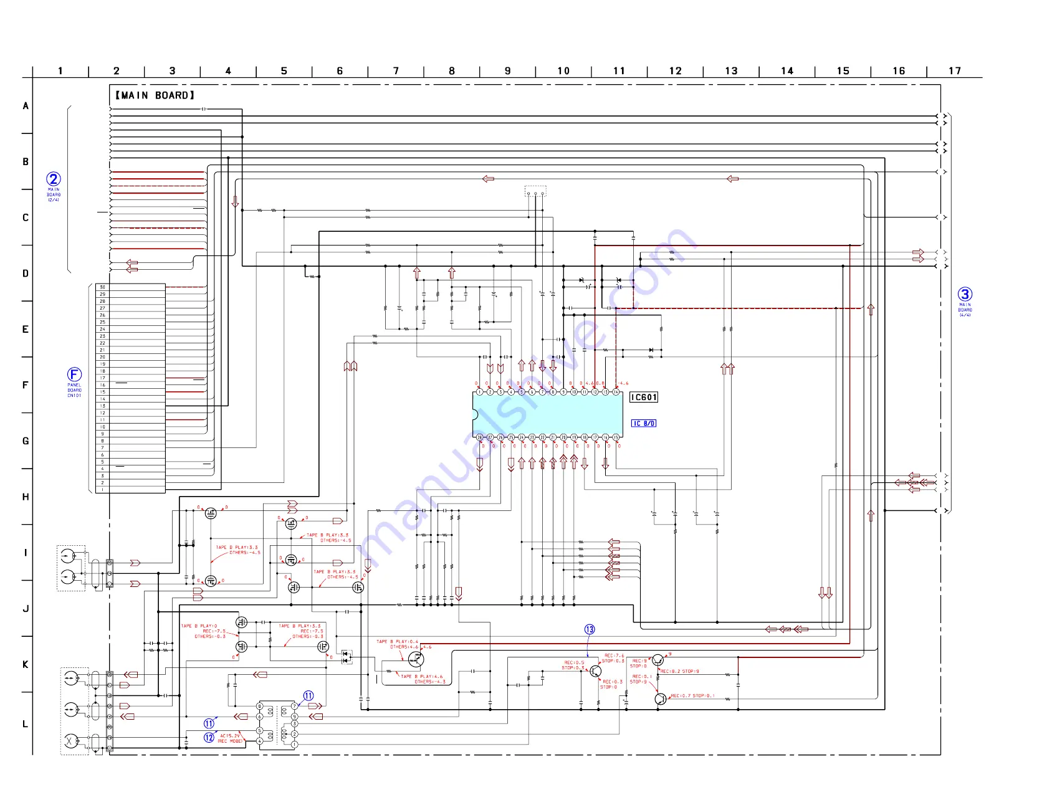
Task: Click grid column header 17
Action: (x=955, y=71)
